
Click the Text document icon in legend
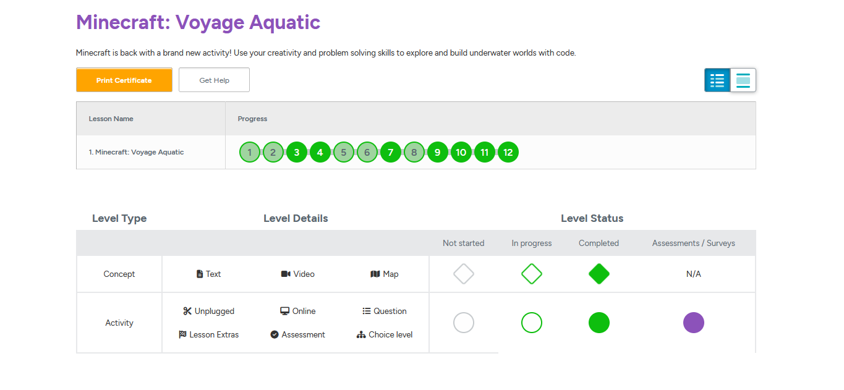point(200,274)
